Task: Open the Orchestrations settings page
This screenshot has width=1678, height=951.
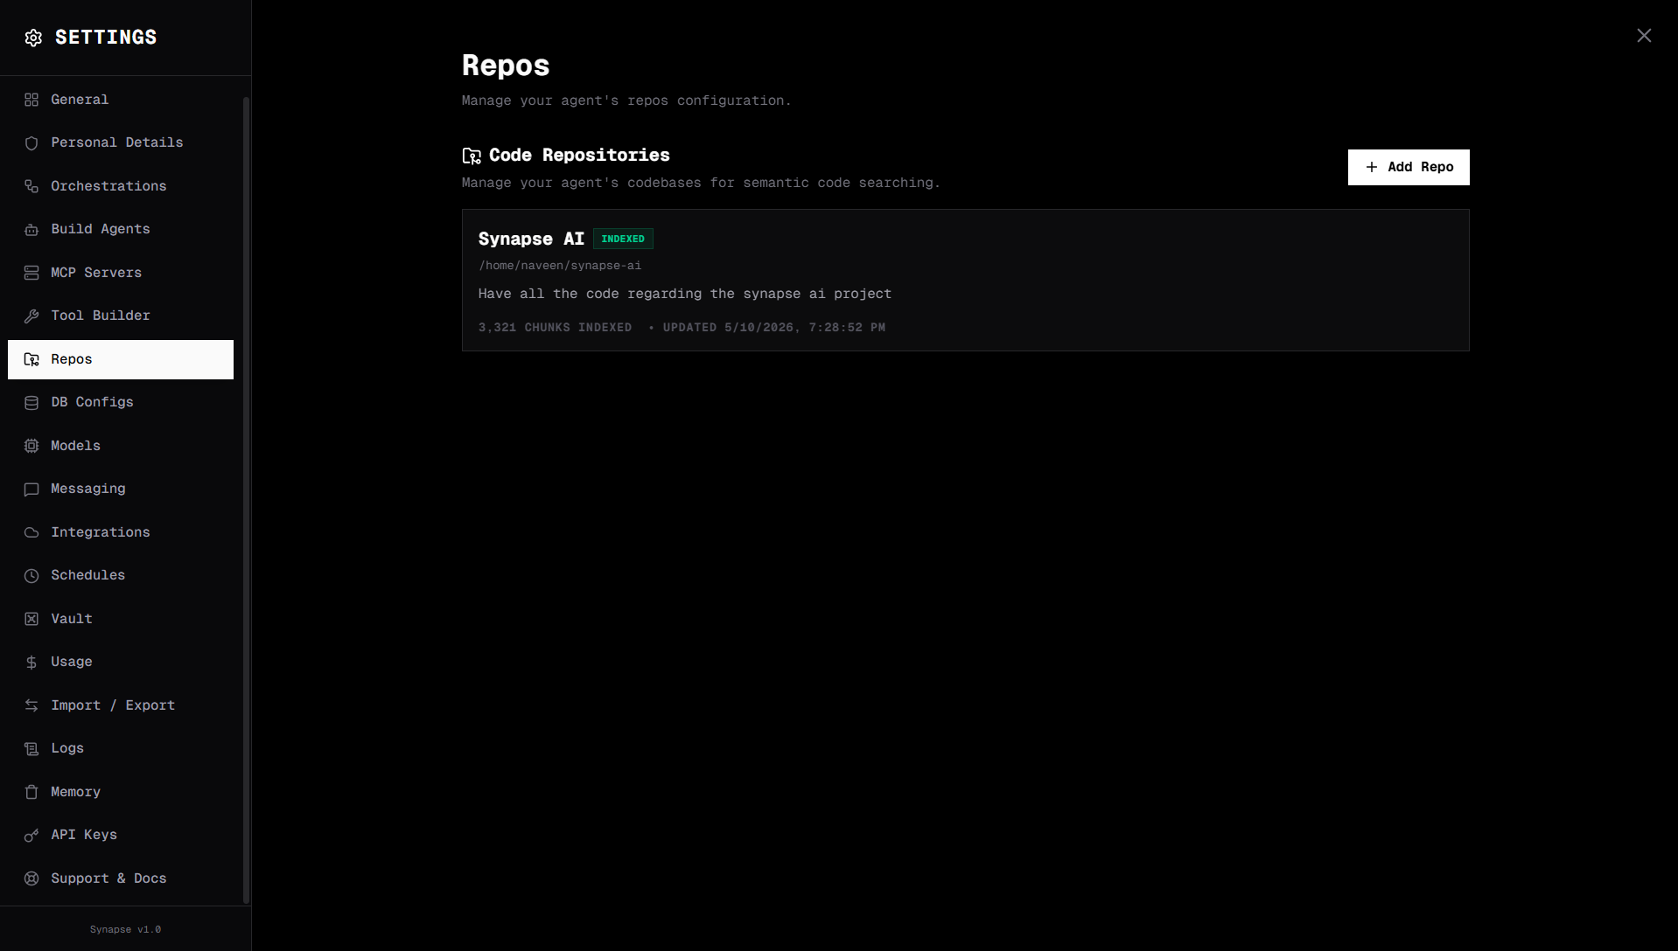Action: tap(121, 186)
